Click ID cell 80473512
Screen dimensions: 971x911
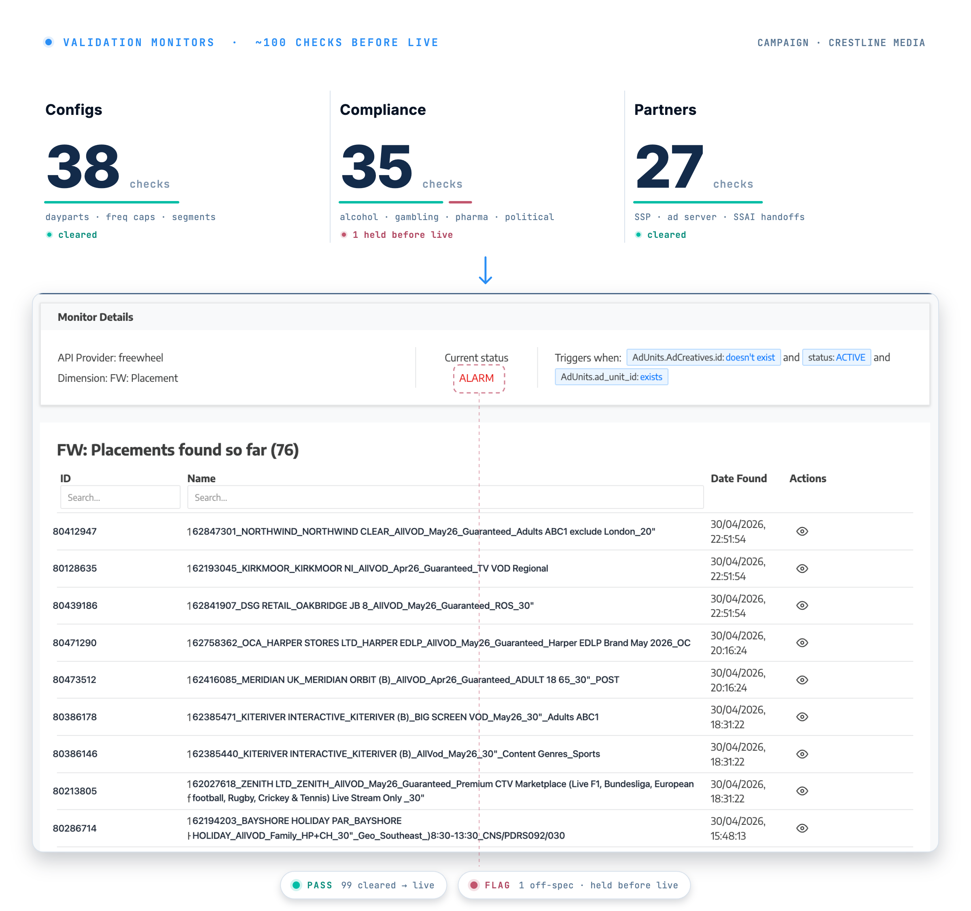click(74, 680)
